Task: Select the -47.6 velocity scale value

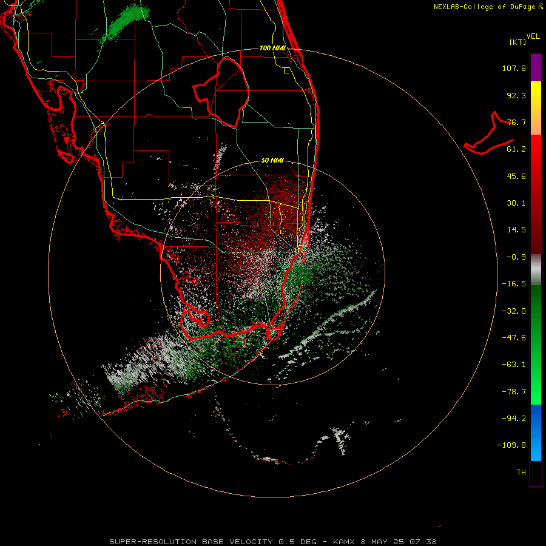Action: click(x=514, y=338)
